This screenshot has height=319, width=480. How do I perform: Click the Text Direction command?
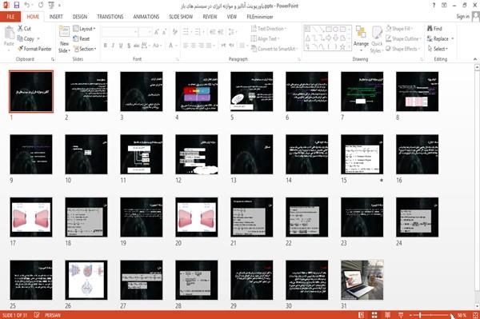point(269,29)
